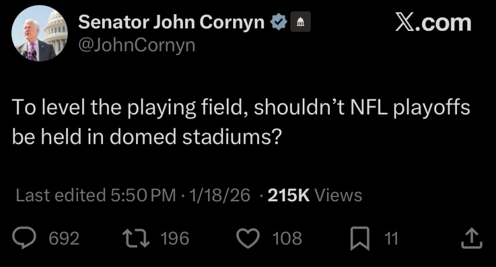Image resolution: width=496 pixels, height=267 pixels.
Task: Click the government building badge icon
Action: [x=300, y=23]
